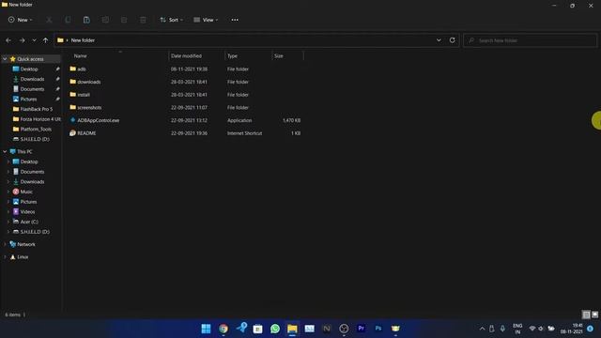Click New folder in address breadcrumb
601x338 pixels.
tap(83, 40)
